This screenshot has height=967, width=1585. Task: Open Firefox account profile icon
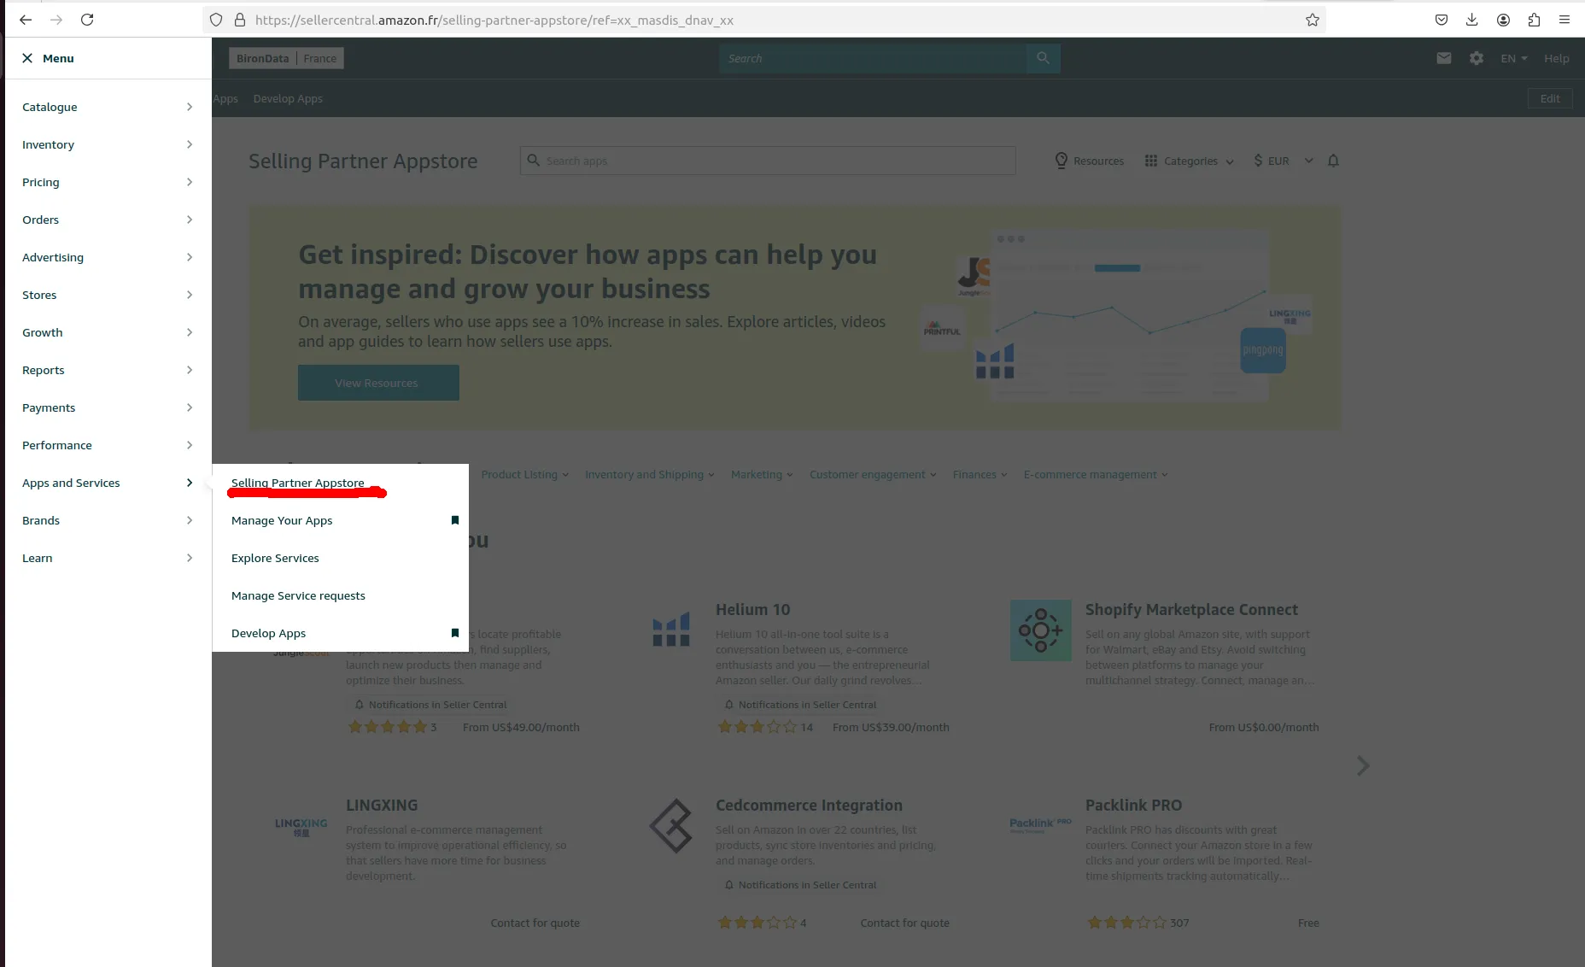[1503, 20]
